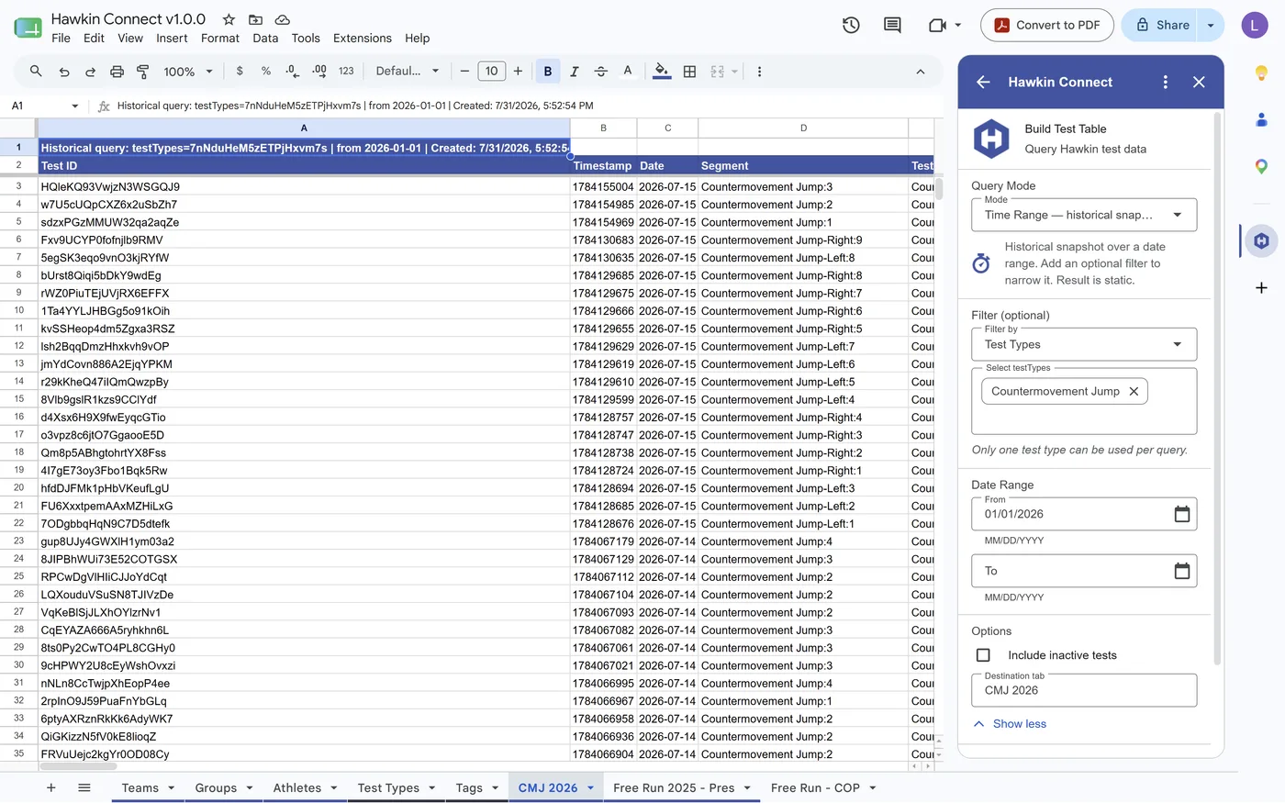The width and height of the screenshot is (1285, 803).
Task: Open more toolbar options
Action: coord(759,72)
